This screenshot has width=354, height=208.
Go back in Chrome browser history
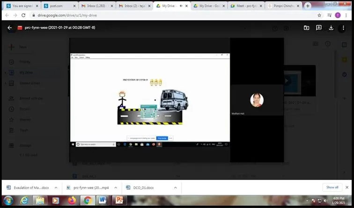7,15
